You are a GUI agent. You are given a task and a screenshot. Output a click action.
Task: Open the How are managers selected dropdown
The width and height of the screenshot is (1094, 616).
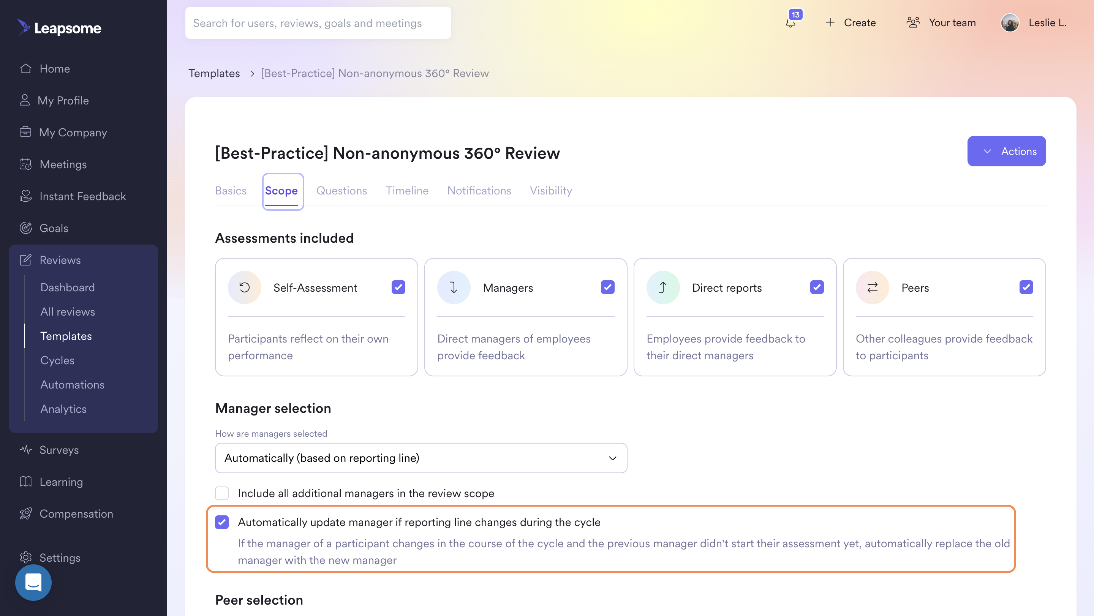(421, 458)
